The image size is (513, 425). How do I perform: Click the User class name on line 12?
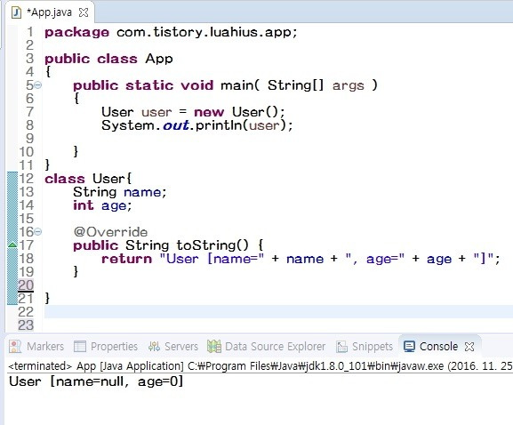[x=108, y=179]
